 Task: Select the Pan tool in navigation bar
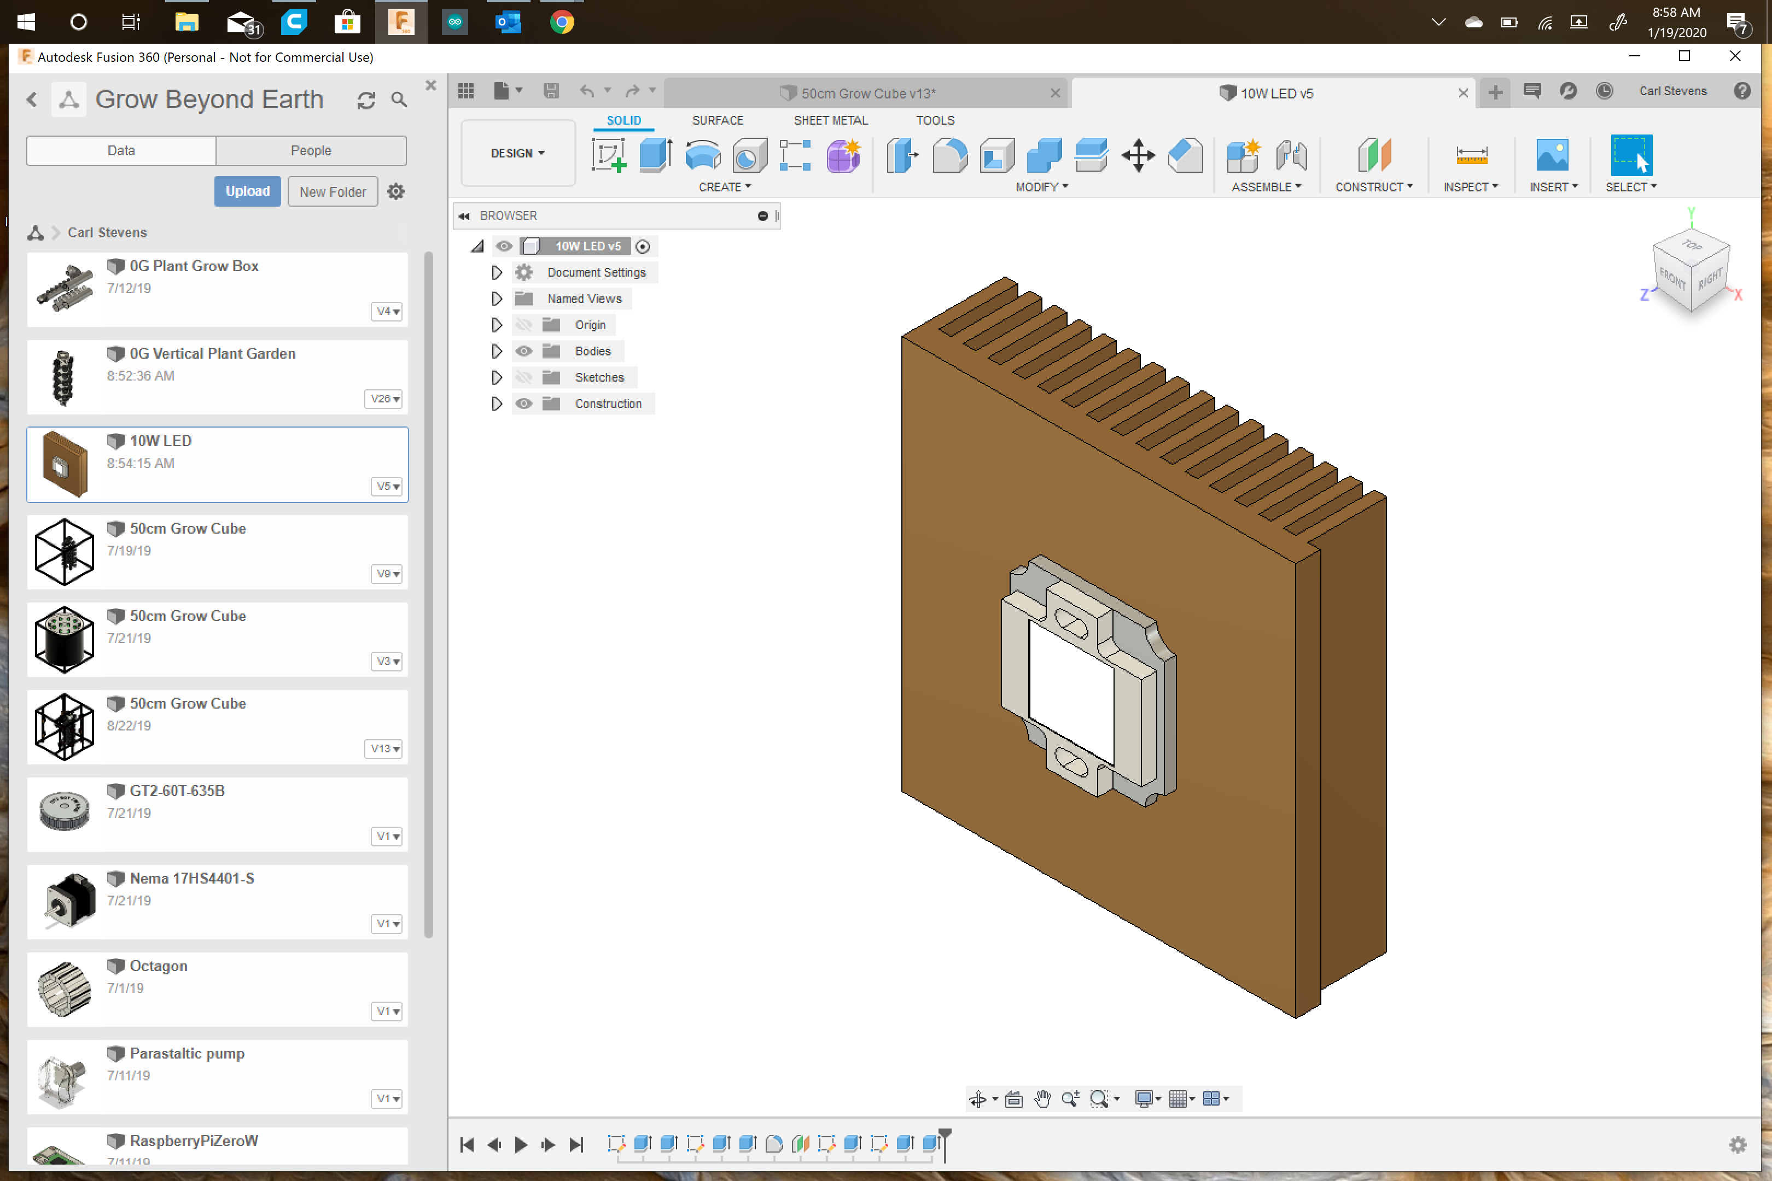point(1043,1099)
